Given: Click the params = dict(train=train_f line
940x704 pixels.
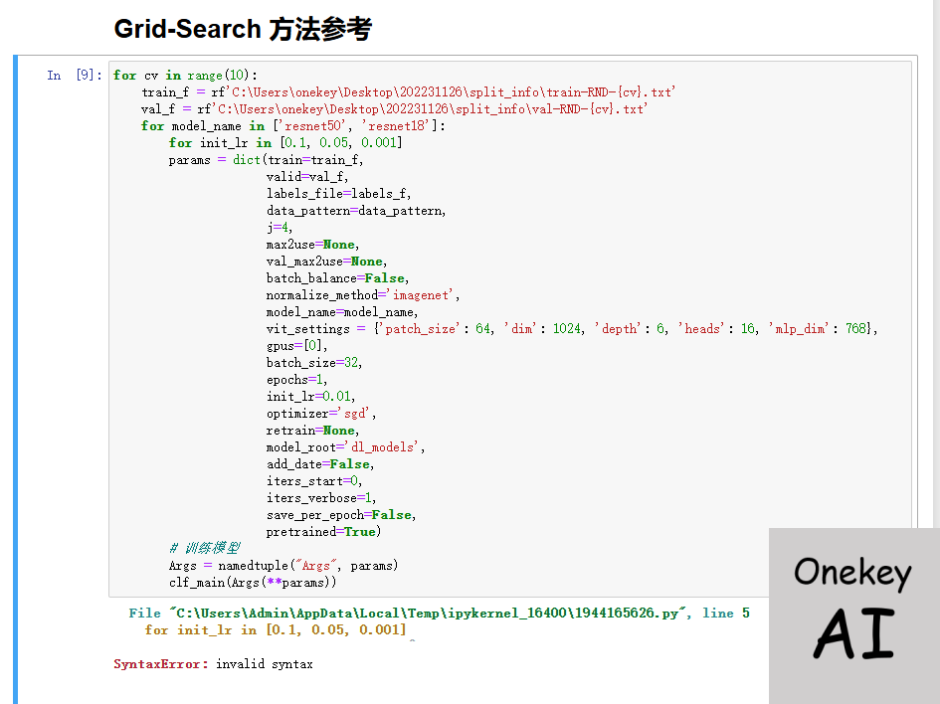Looking at the screenshot, I should point(266,160).
